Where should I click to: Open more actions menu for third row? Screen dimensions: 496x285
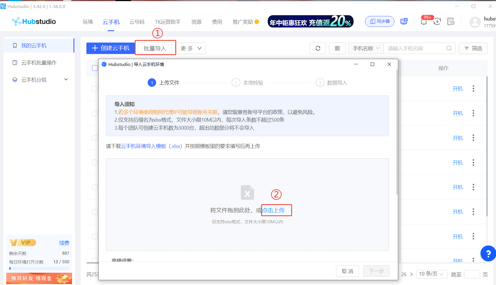point(473,138)
